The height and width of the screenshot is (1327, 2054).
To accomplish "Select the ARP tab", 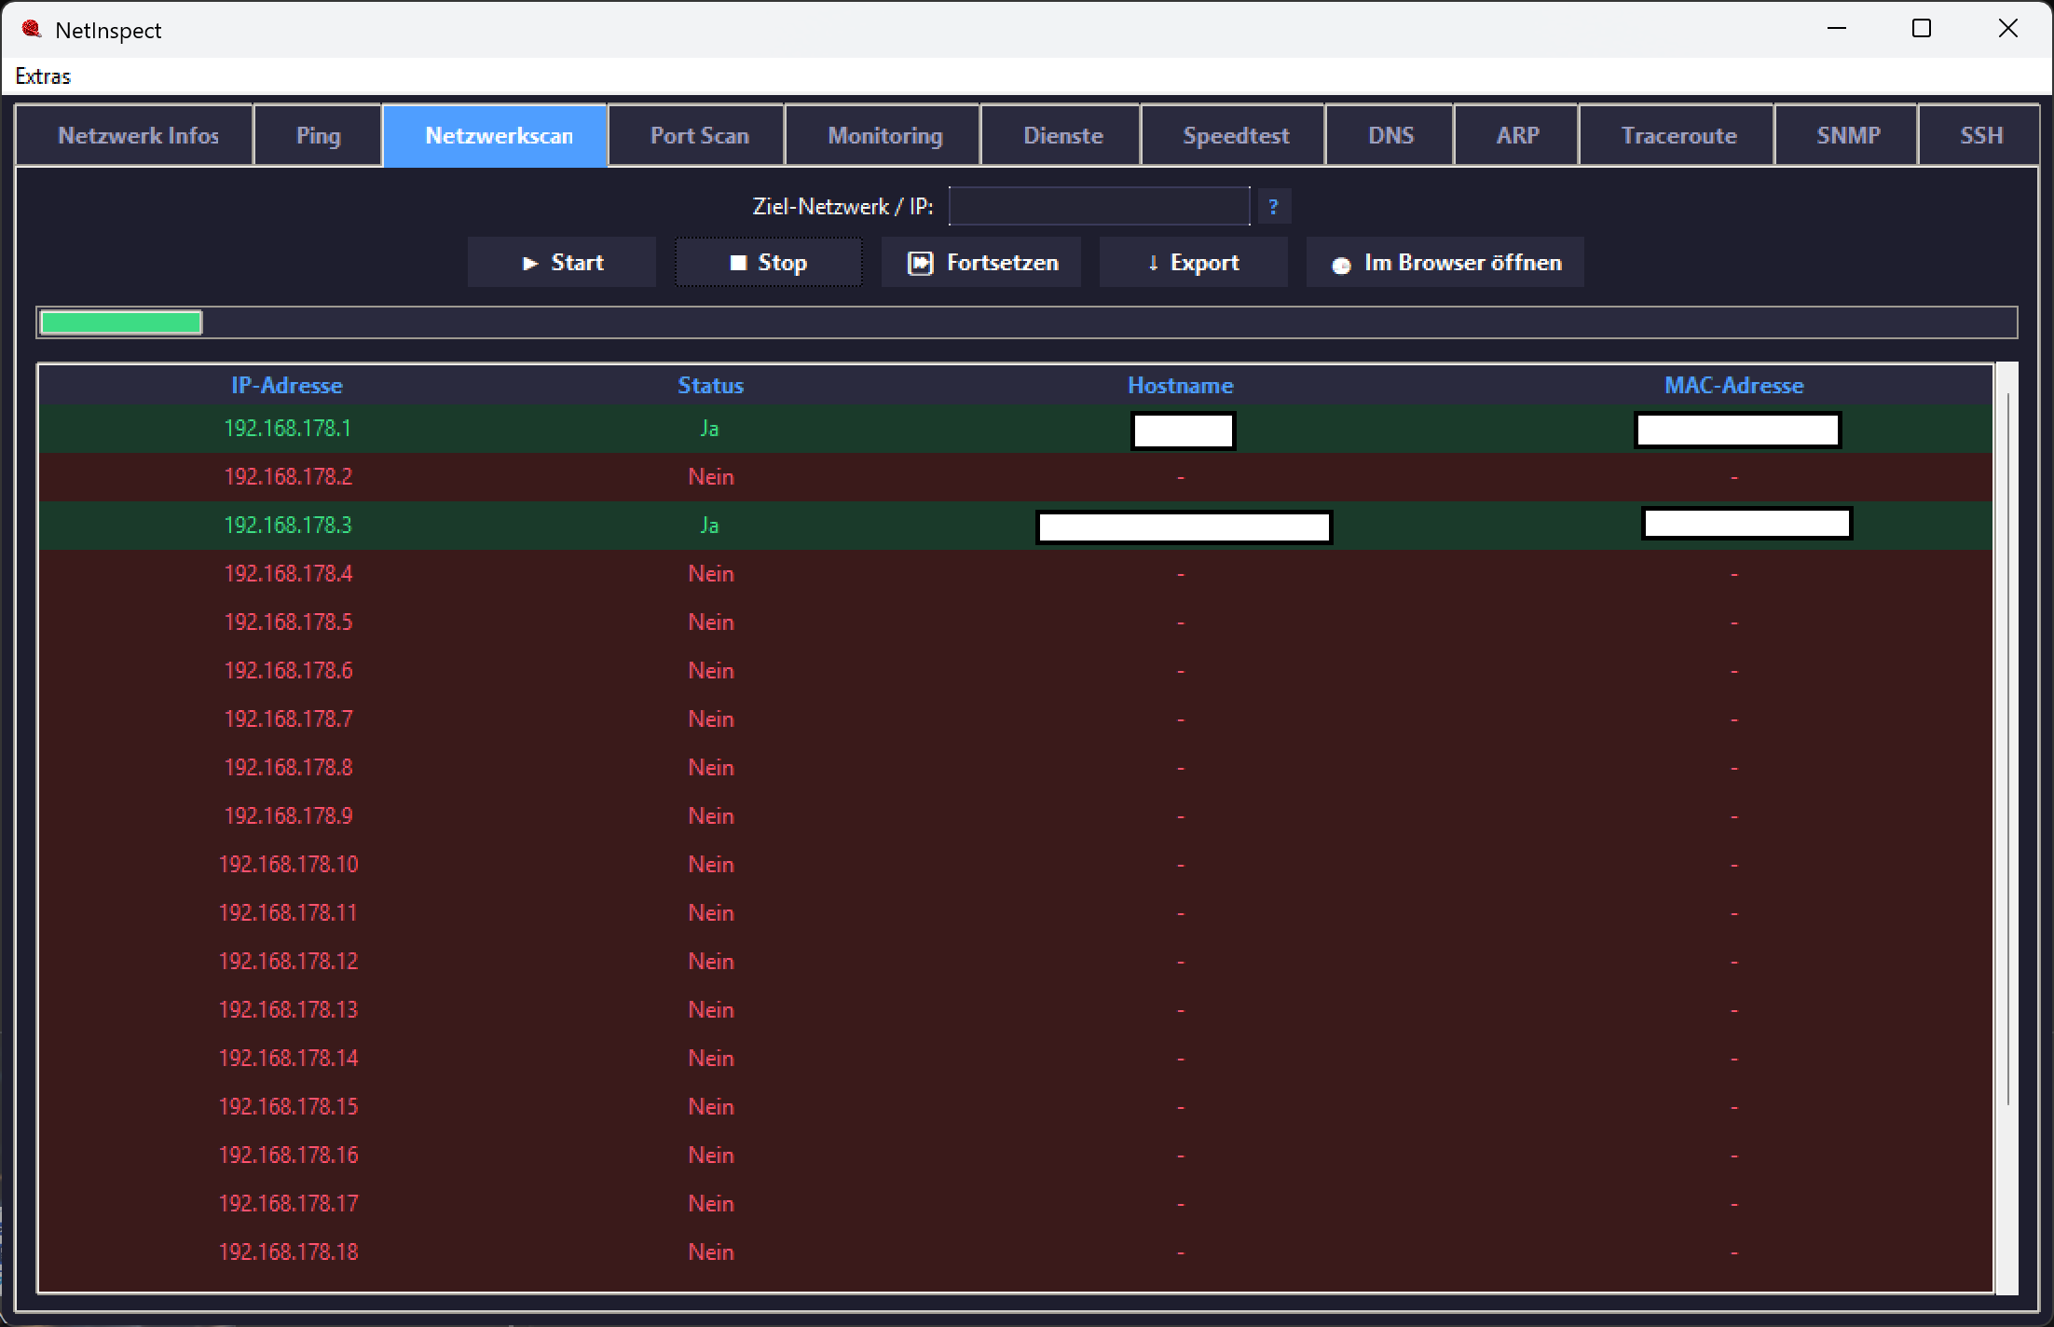I will pyautogui.click(x=1517, y=135).
